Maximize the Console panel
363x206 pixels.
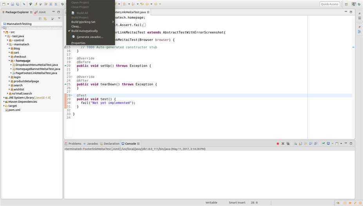point(351,144)
